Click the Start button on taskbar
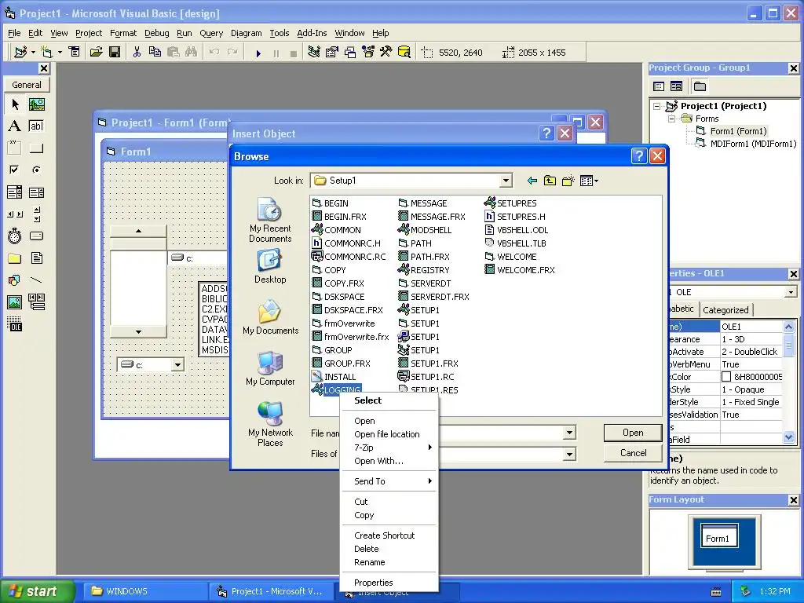Viewport: 804px width, 603px height. 38,591
